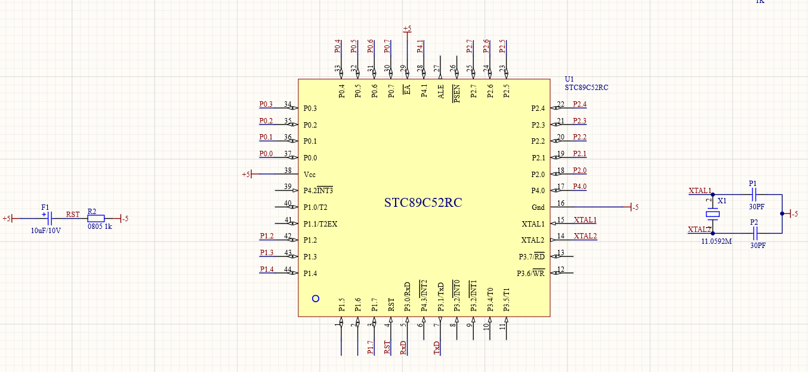Viewport: 808px width, 372px height.
Task: Click the P1.5 pin name
Action: 341,305
